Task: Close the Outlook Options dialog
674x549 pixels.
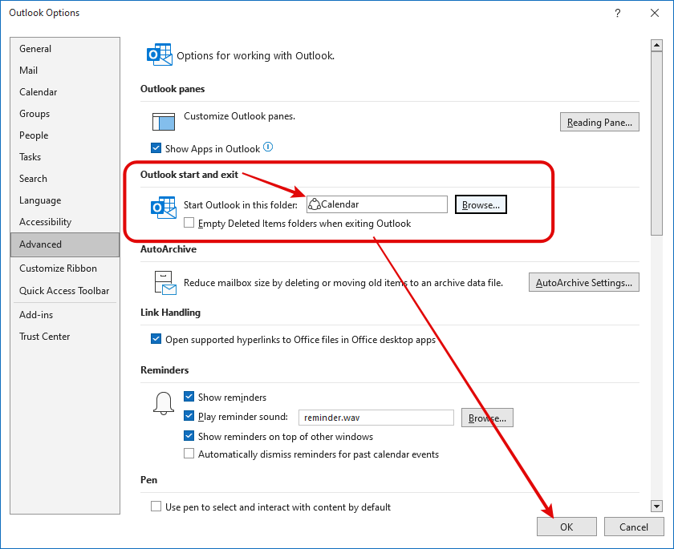Action: [654, 13]
